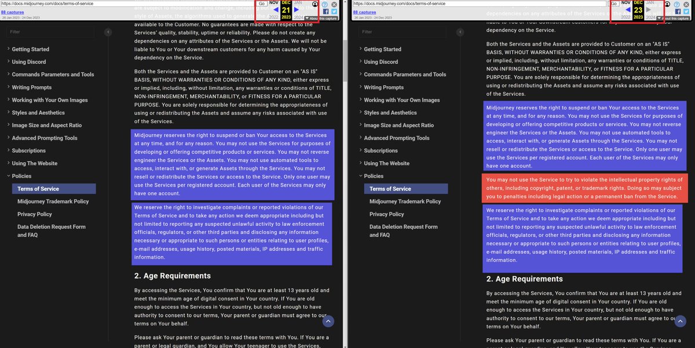The image size is (695, 348).
Task: Expand Using Discord chevron in Dec 21 sidebar
Action: click(9, 62)
